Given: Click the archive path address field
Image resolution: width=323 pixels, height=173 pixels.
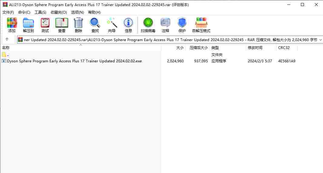Looking at the screenshot, I should [170, 40].
